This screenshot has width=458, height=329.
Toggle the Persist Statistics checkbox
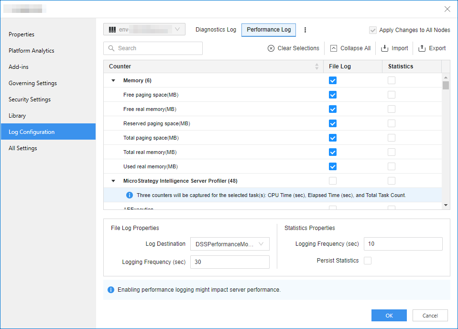368,261
